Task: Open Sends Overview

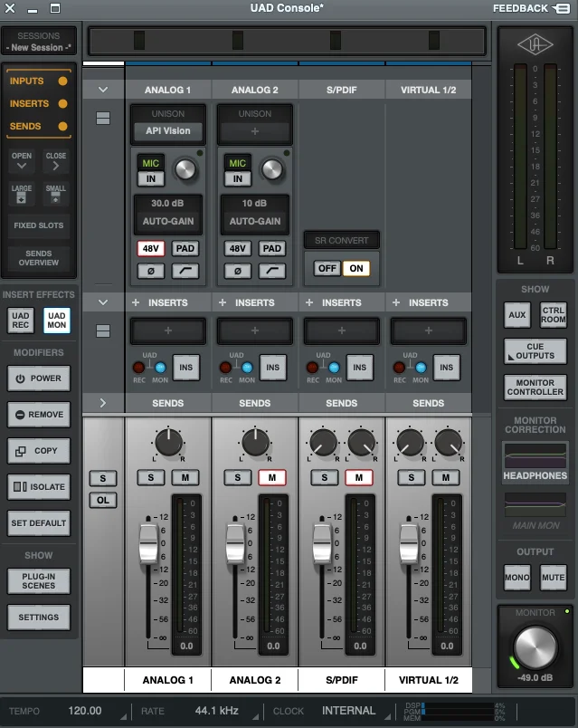Action: tap(39, 258)
